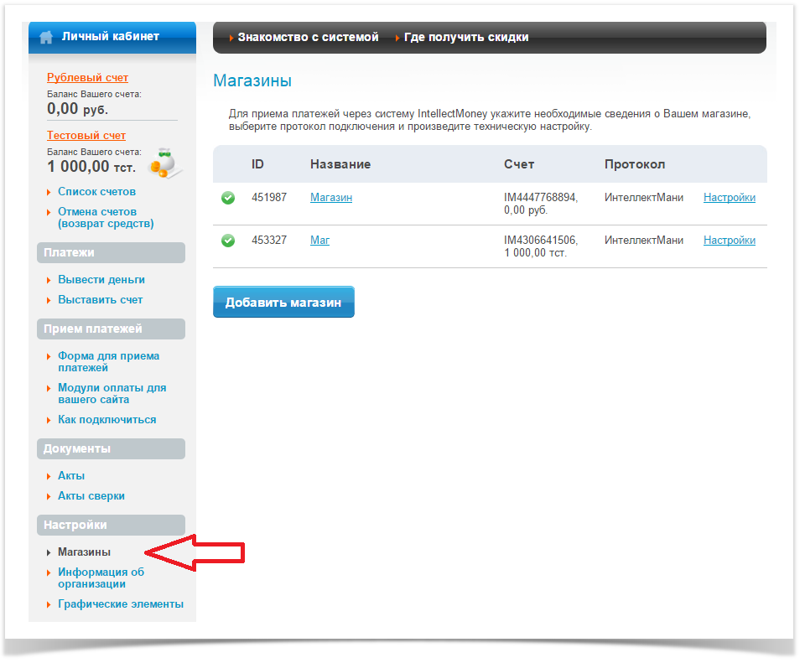Select Вывести деньги in Платежи section
This screenshot has width=805, height=663.
tap(101, 279)
